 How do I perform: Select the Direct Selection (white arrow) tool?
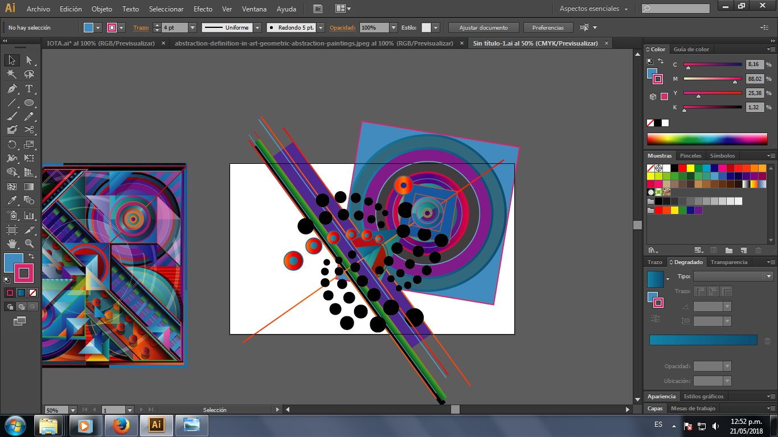click(x=29, y=60)
